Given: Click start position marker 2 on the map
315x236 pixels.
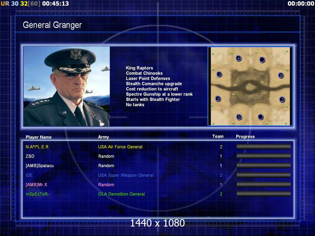Looking at the screenshot, I should 282,100.
